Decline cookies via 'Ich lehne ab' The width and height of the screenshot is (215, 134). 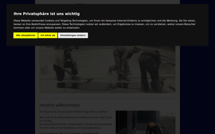[48, 35]
